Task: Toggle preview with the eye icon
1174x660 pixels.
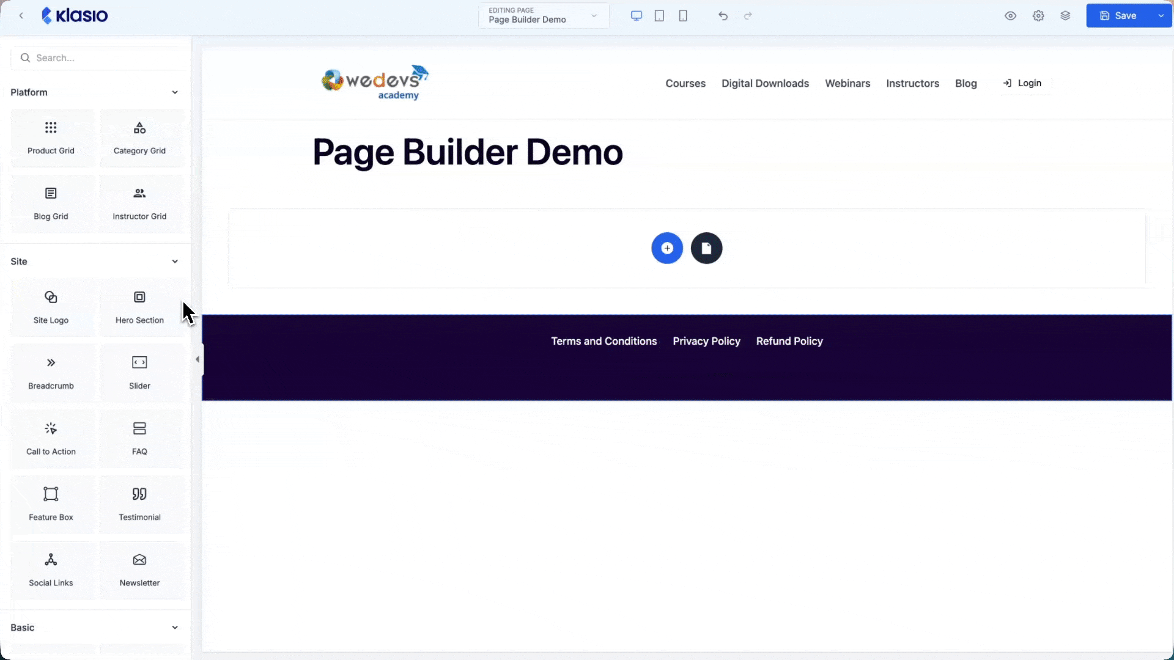Action: point(1011,15)
